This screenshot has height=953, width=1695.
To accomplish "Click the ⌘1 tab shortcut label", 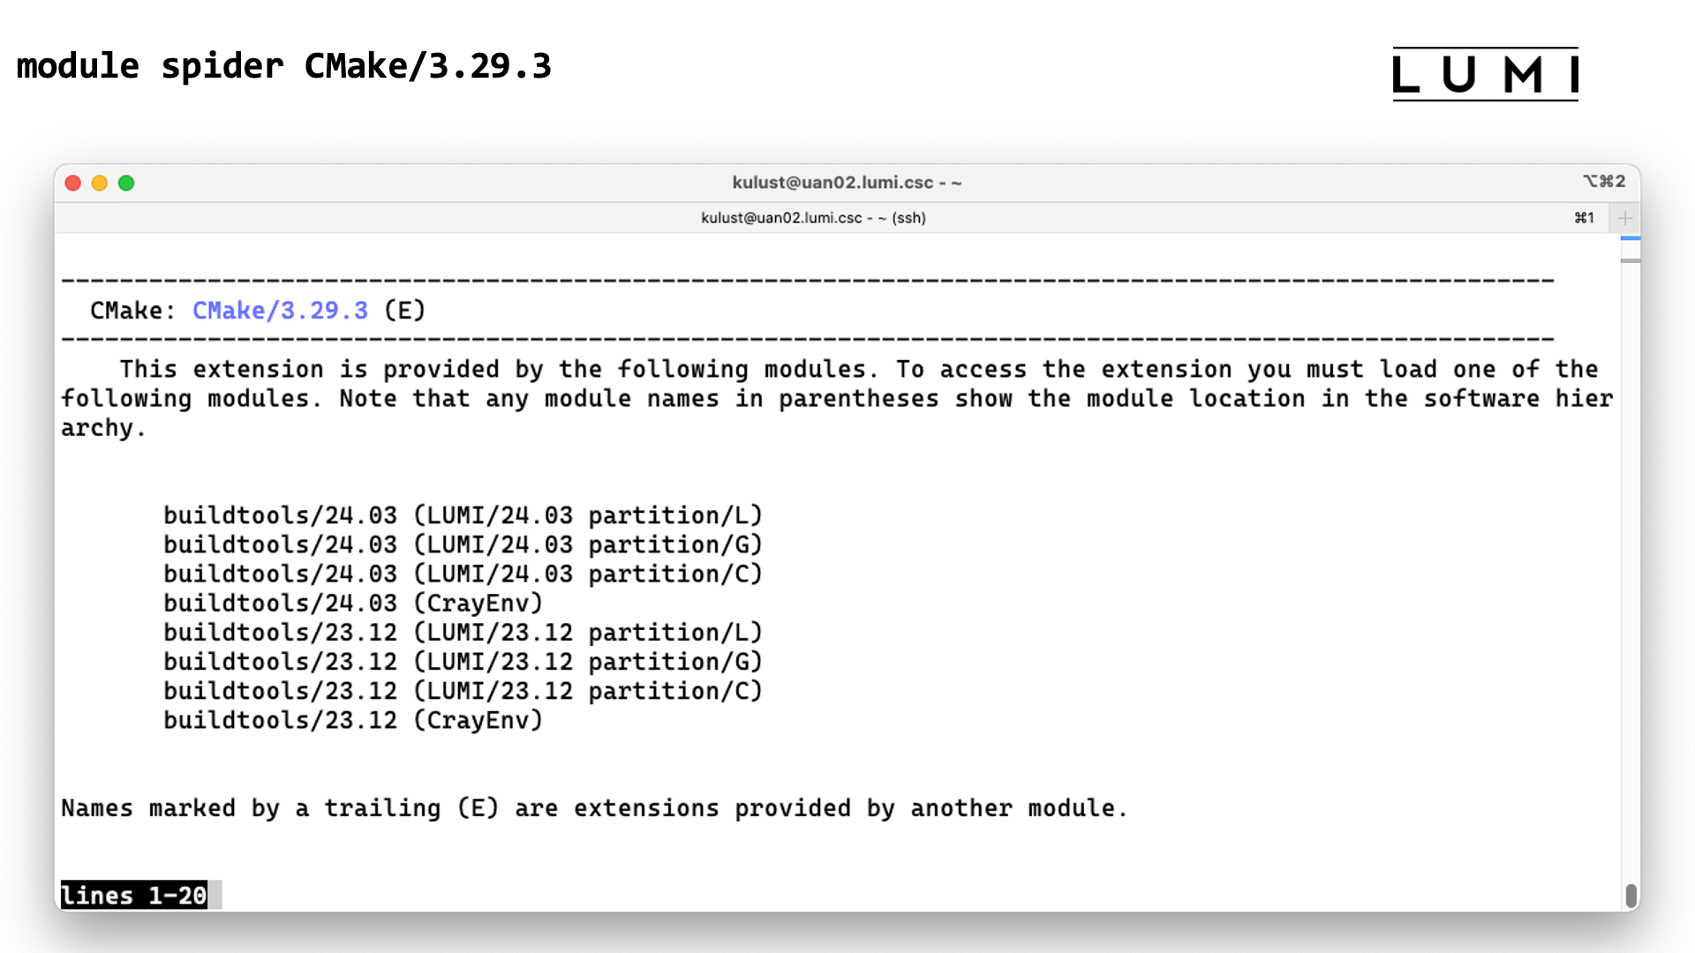I will pos(1584,218).
